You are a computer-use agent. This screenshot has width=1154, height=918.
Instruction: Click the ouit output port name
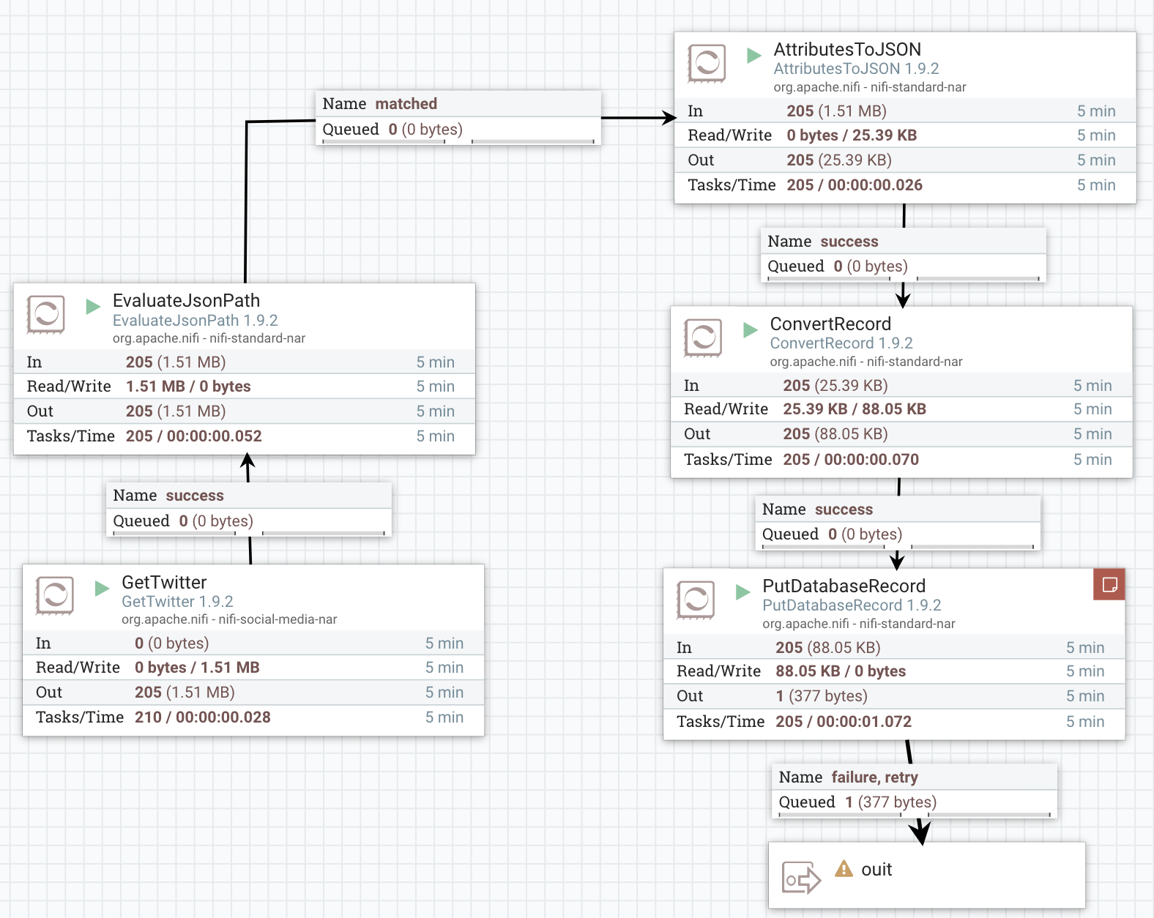pyautogui.click(x=876, y=869)
